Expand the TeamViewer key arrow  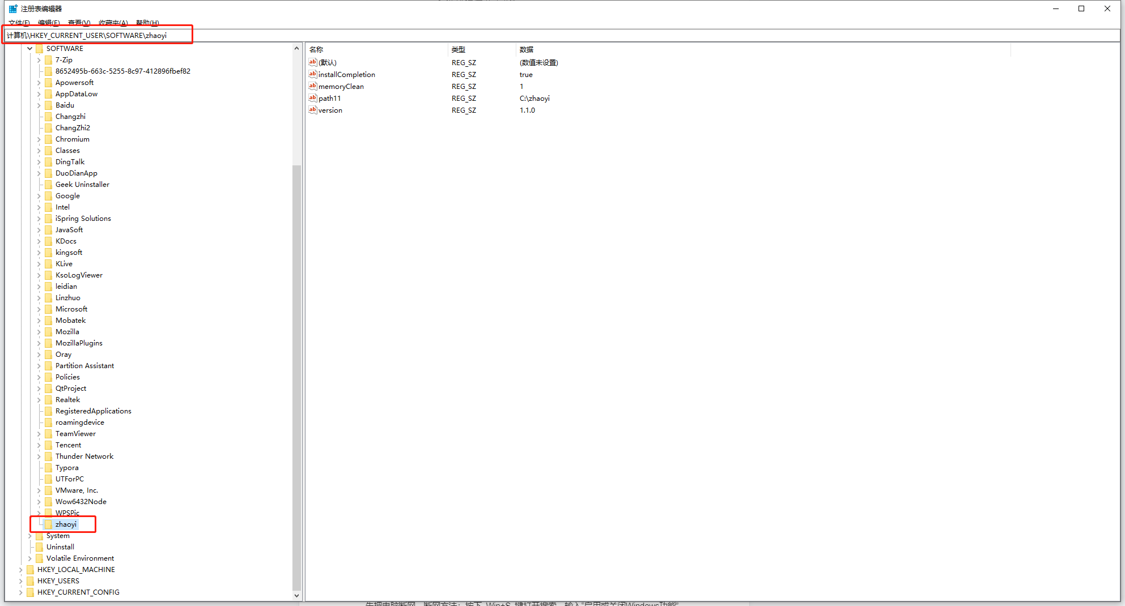pos(39,434)
